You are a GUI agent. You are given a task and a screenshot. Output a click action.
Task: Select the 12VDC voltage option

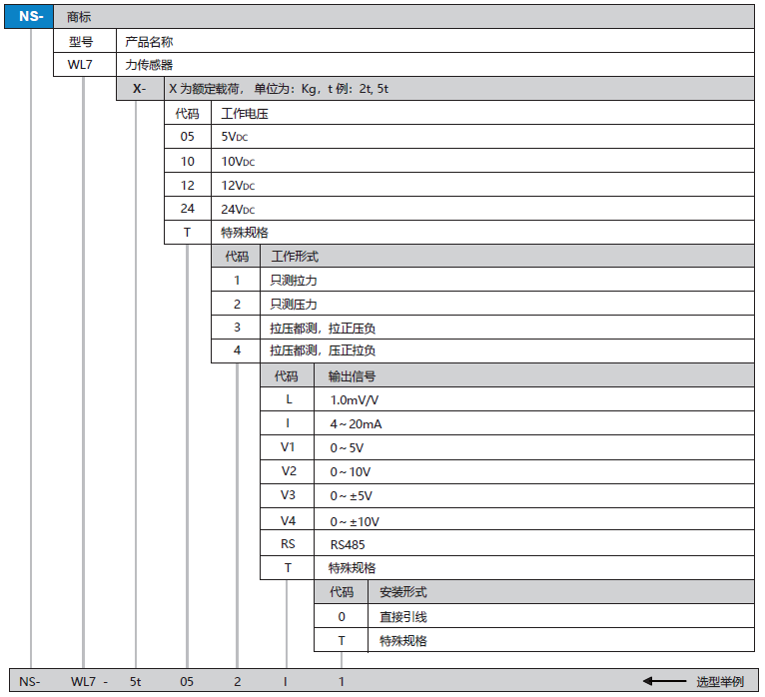[238, 185]
